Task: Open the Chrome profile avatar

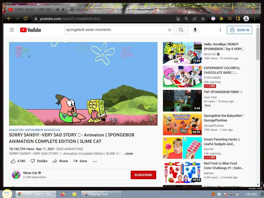Action: pos(246,19)
